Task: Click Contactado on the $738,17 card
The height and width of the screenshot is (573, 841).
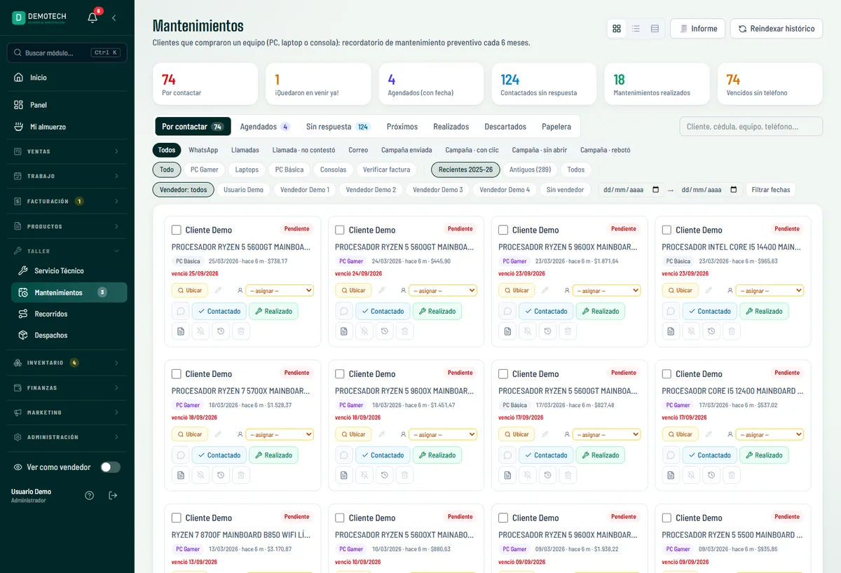Action: click(219, 311)
